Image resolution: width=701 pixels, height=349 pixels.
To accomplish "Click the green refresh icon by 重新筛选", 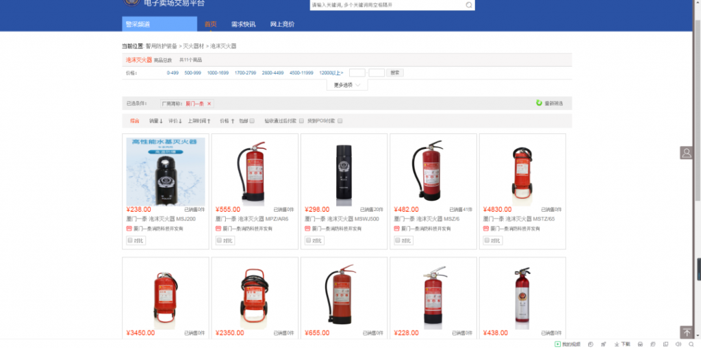I will pos(539,103).
